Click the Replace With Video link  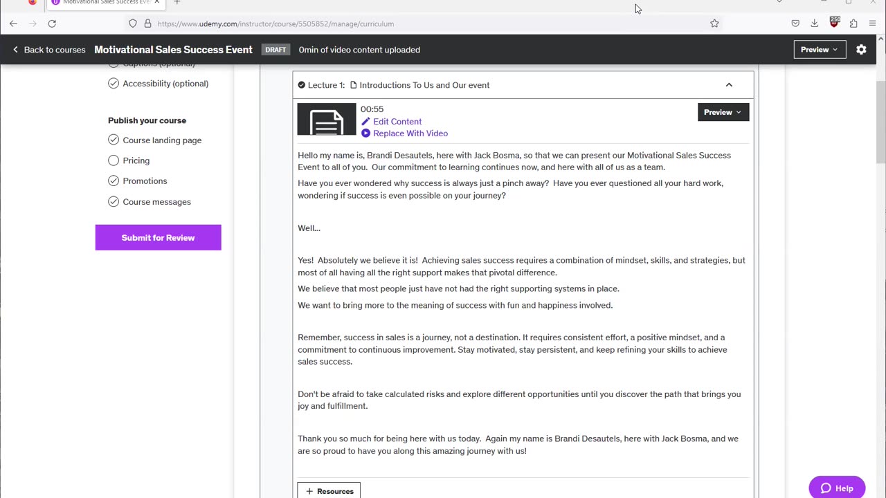click(x=410, y=133)
